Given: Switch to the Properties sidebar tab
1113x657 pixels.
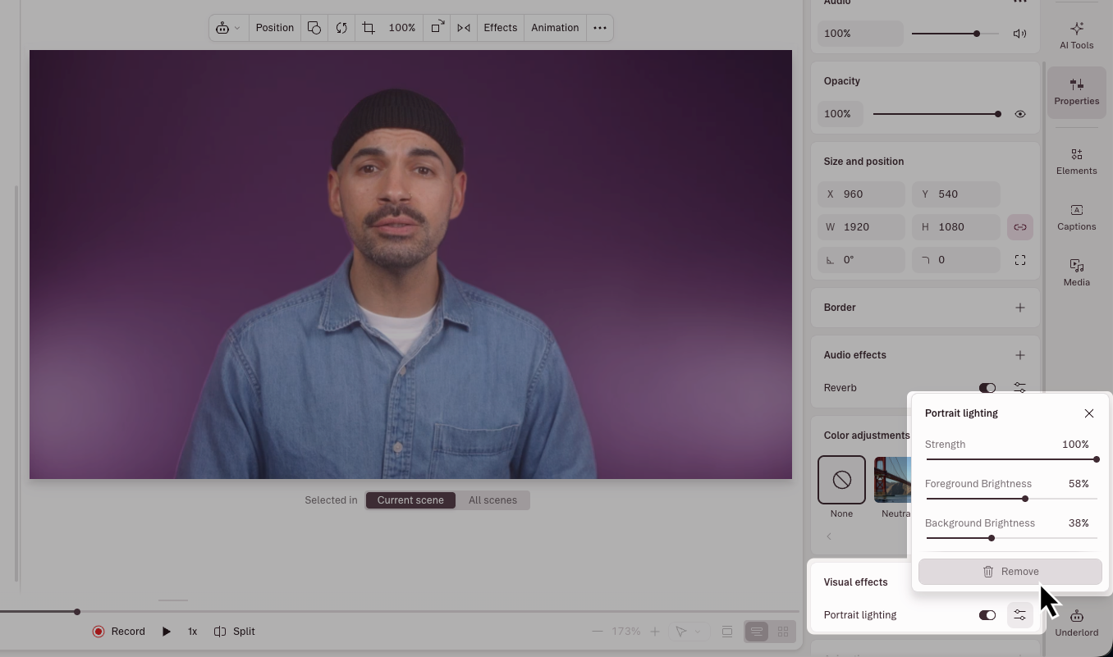Looking at the screenshot, I should 1077,92.
